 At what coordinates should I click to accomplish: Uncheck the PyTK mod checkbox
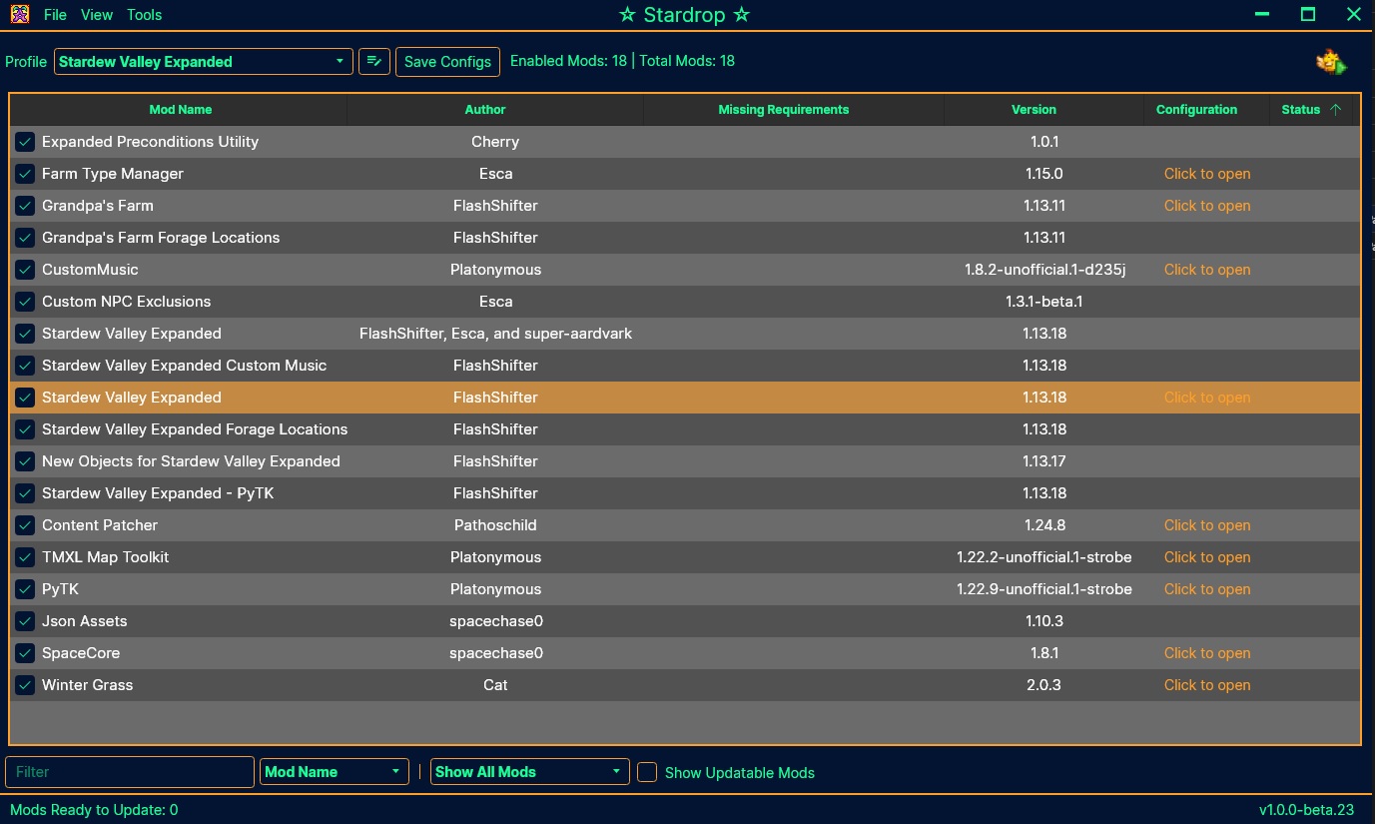[25, 589]
